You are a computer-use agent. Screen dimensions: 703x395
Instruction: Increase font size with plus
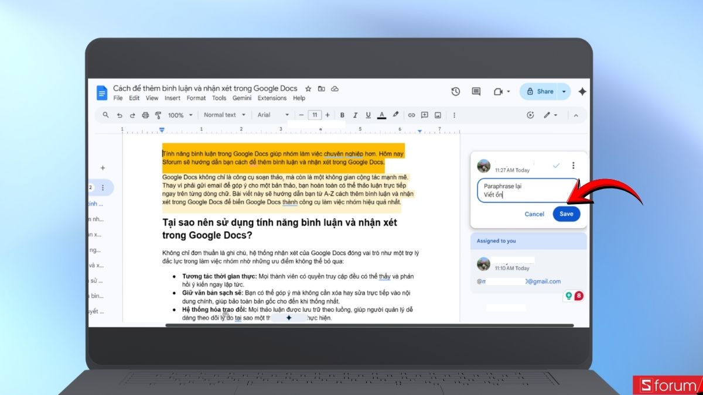[x=327, y=115]
